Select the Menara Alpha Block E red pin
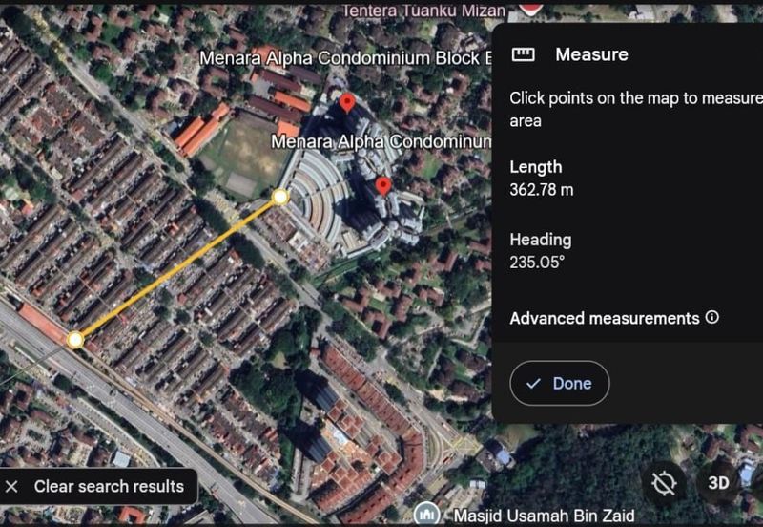Viewport: 763px width, 527px height. pyautogui.click(x=347, y=103)
